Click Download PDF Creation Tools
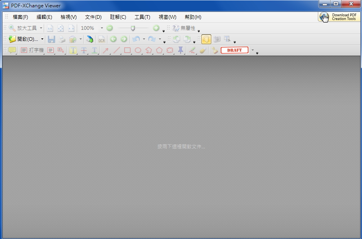 click(339, 17)
